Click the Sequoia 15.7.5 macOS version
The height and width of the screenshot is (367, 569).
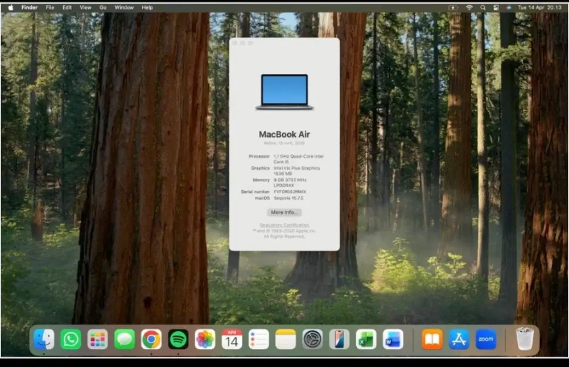coord(288,198)
